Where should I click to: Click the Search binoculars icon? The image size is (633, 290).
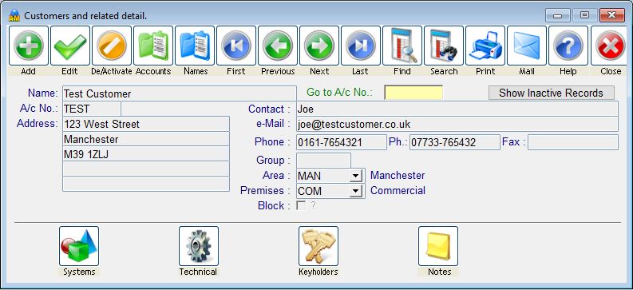[x=444, y=46]
